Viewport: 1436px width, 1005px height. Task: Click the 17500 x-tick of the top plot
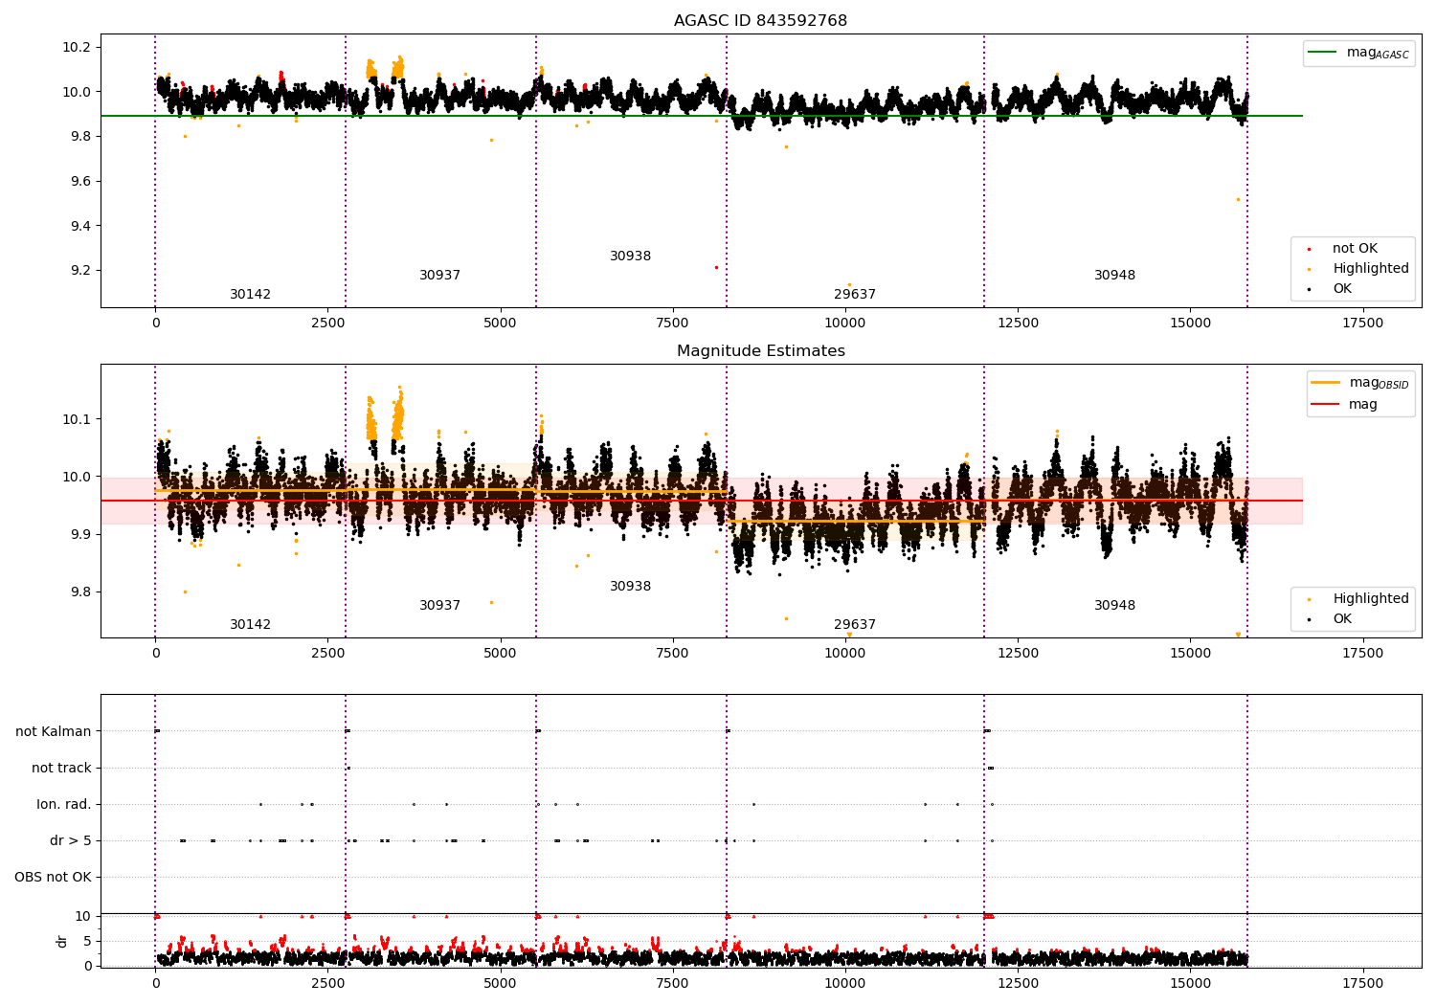tap(1362, 324)
